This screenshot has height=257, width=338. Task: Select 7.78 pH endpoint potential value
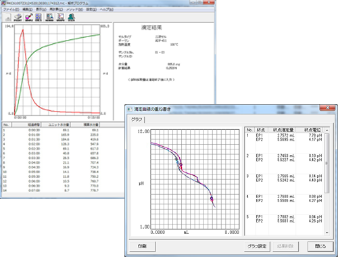[x=315, y=135]
